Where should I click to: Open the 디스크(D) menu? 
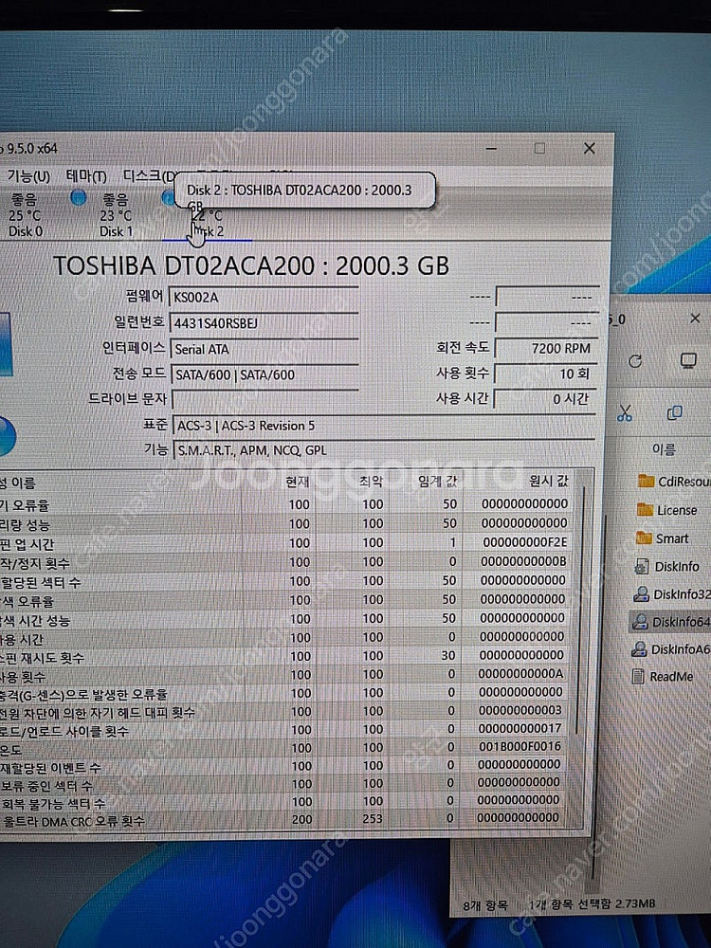pyautogui.click(x=149, y=176)
